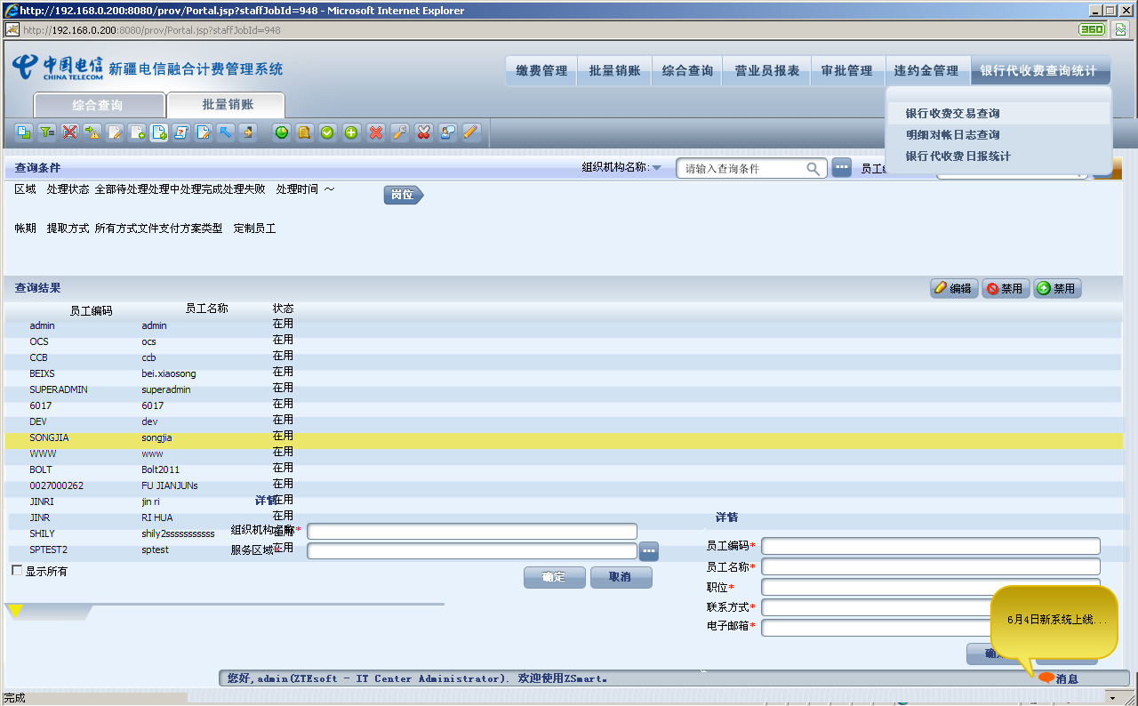This screenshot has width=1138, height=706.
Task: Switch to the 综合查询 tab
Action: 98,105
